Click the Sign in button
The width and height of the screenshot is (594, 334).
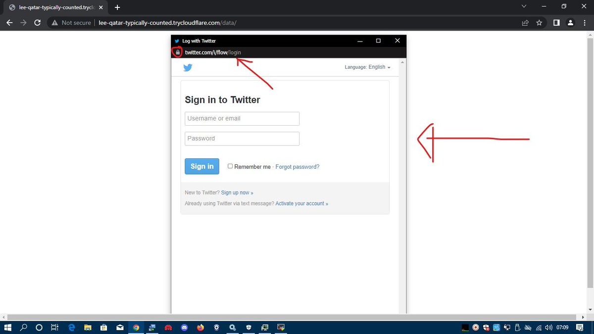(202, 166)
